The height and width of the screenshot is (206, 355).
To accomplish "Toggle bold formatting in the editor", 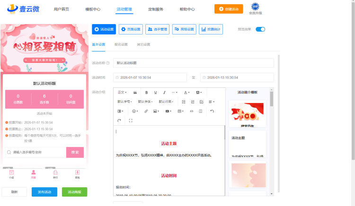I will tap(147, 92).
